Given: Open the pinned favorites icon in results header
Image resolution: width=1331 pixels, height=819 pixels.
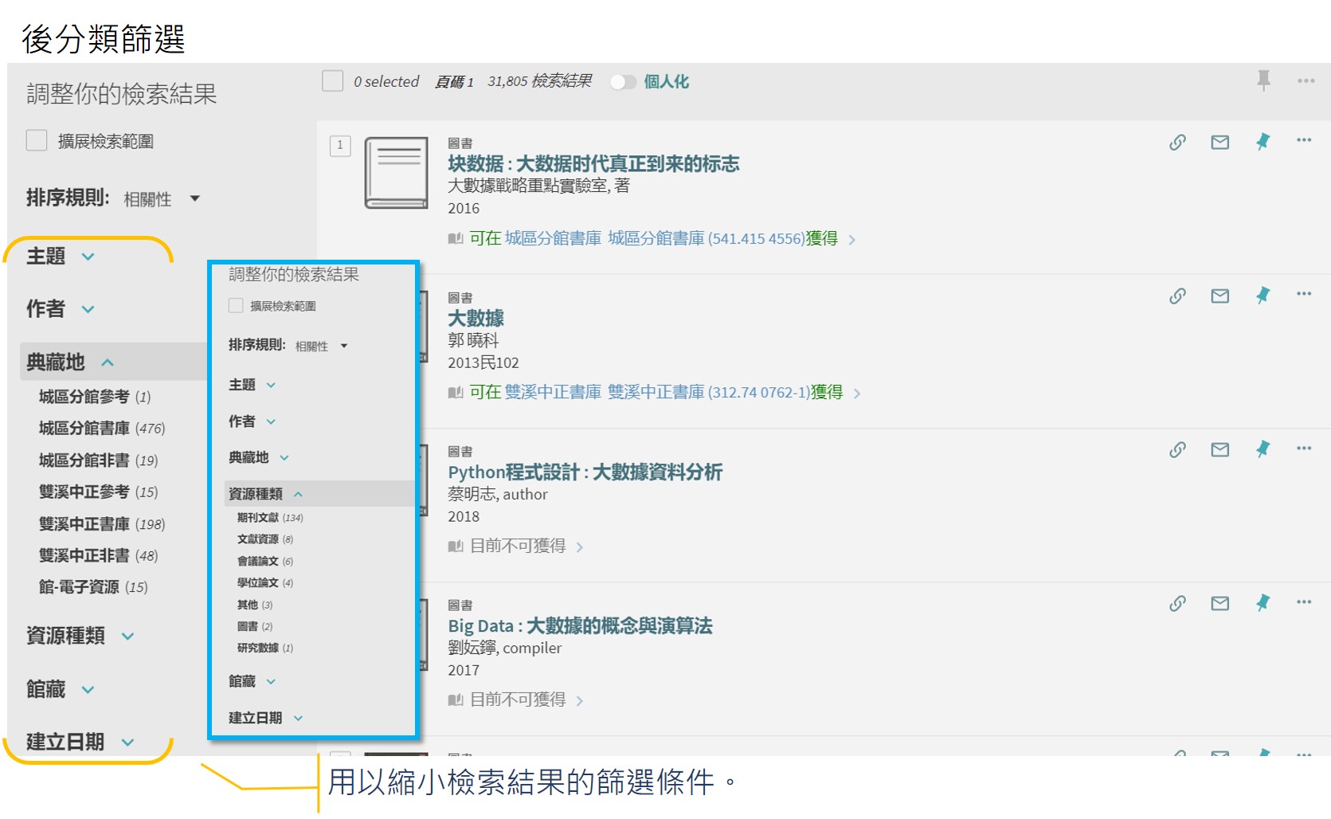Looking at the screenshot, I should click(1263, 80).
